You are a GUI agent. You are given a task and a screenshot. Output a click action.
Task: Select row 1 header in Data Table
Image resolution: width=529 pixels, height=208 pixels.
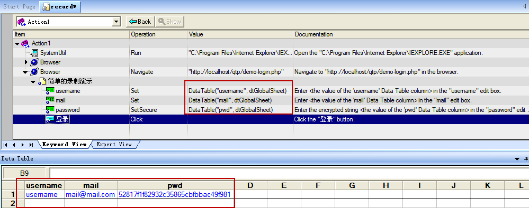13,194
